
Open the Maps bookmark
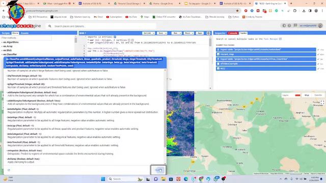145,17
